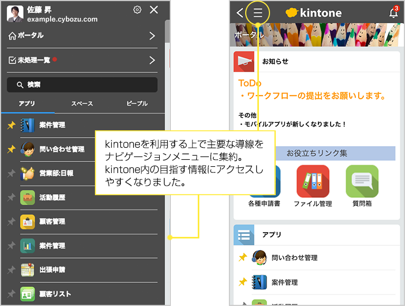Open the 活動履歴 briefcase icon
The image size is (405, 306).
pos(27,197)
